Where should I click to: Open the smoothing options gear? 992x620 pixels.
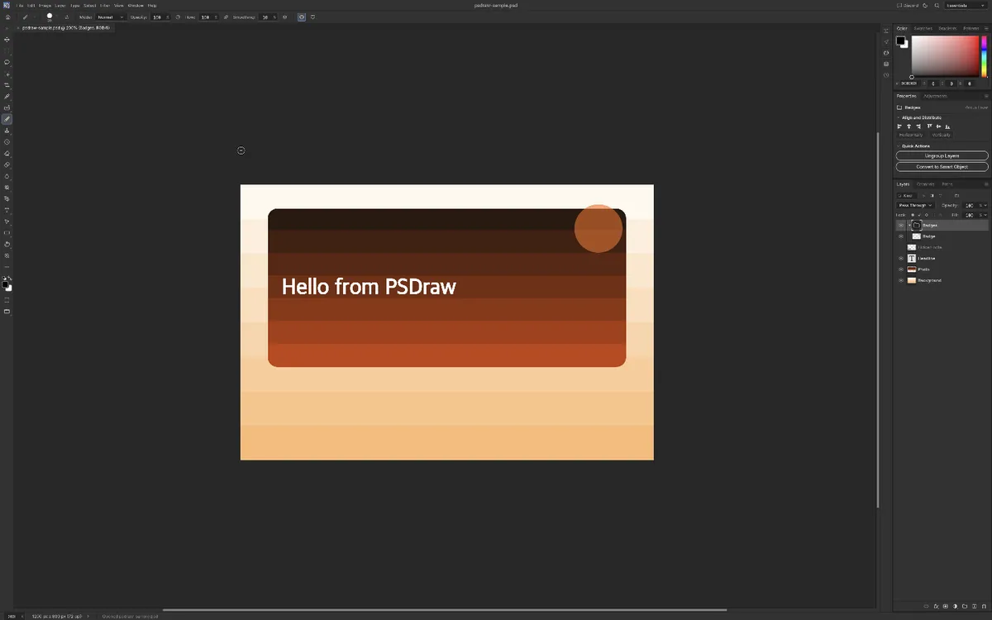coord(284,17)
